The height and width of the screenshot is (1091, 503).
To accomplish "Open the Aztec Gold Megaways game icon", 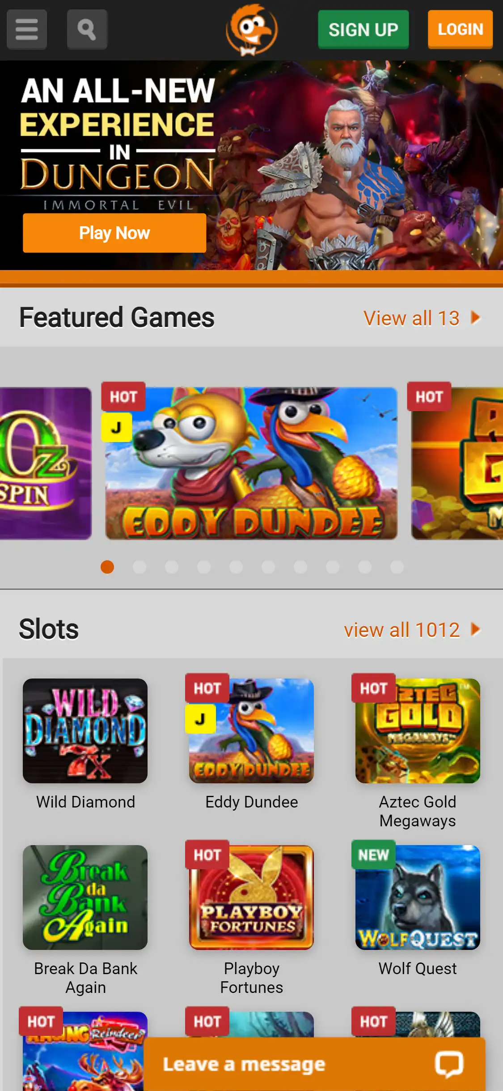I will pyautogui.click(x=418, y=731).
